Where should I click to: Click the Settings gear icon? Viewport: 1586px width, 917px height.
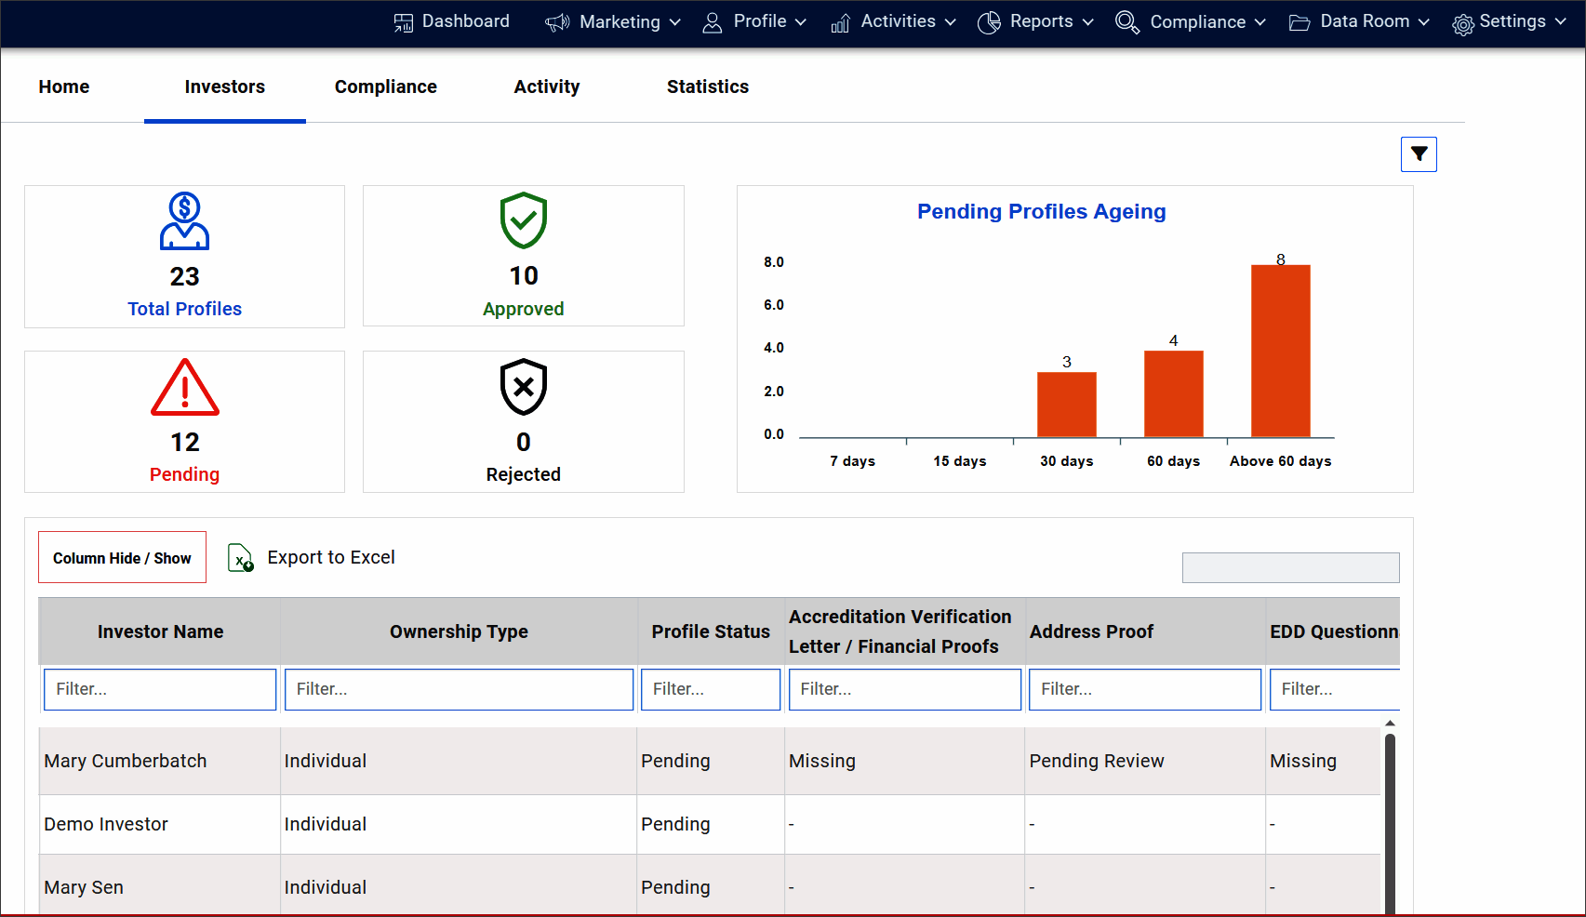[x=1463, y=24]
